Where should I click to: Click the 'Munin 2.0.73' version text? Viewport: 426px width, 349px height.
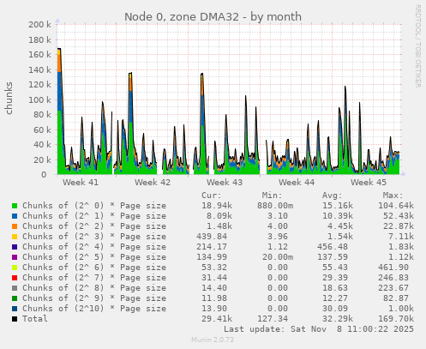click(213, 340)
